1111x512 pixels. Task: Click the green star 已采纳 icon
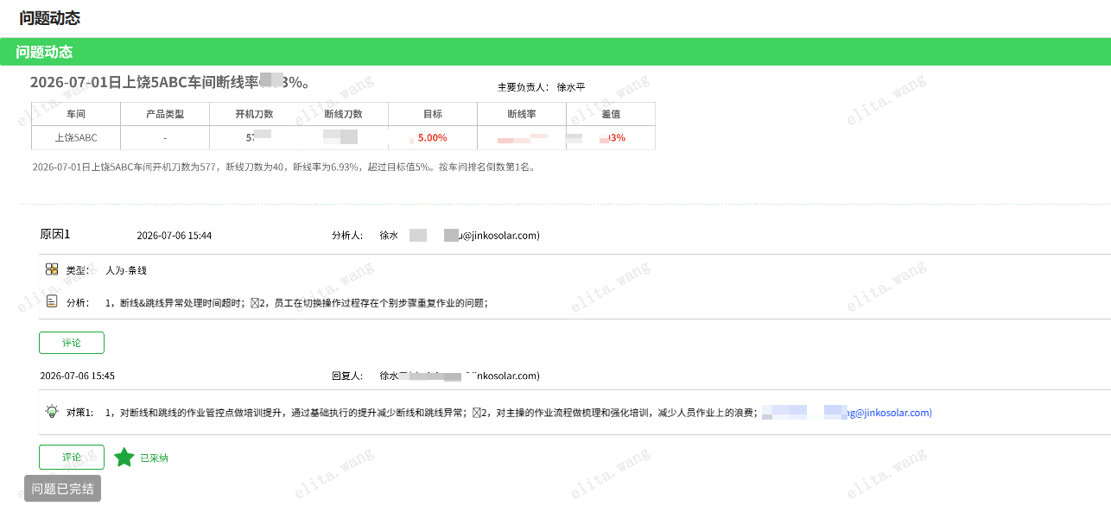(124, 457)
